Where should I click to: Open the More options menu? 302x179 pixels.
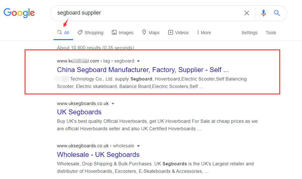204,33
